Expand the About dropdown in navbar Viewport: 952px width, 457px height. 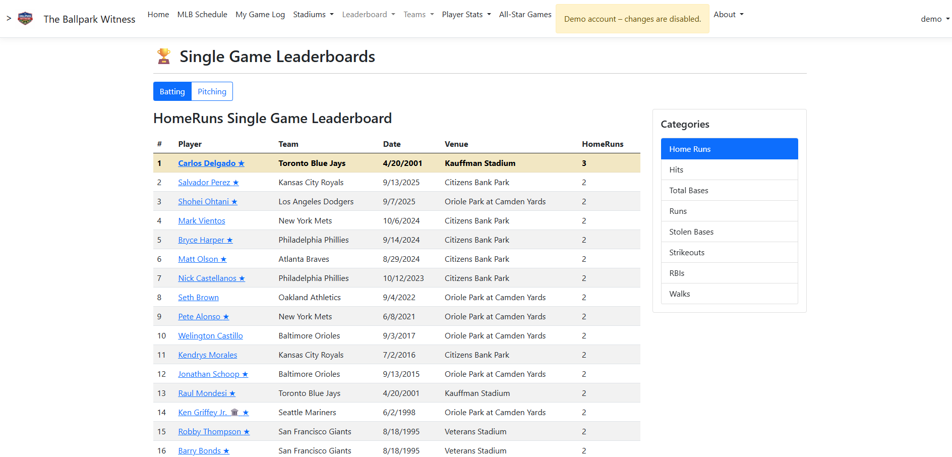click(728, 15)
